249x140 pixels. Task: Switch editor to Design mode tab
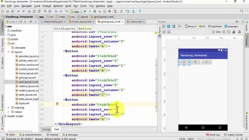pyautogui.click(x=46, y=129)
